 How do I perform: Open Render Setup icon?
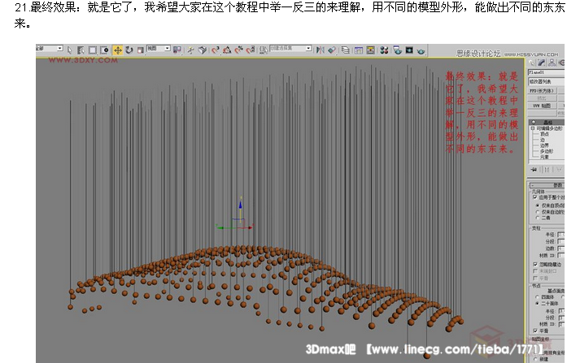[x=397, y=50]
